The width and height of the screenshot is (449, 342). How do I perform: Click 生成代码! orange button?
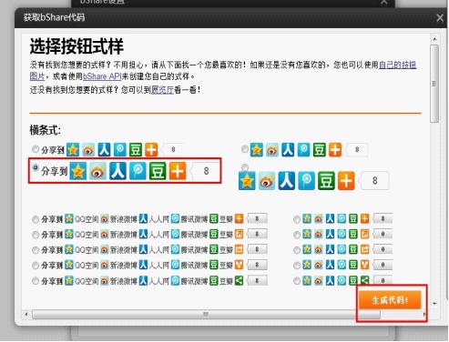(390, 300)
